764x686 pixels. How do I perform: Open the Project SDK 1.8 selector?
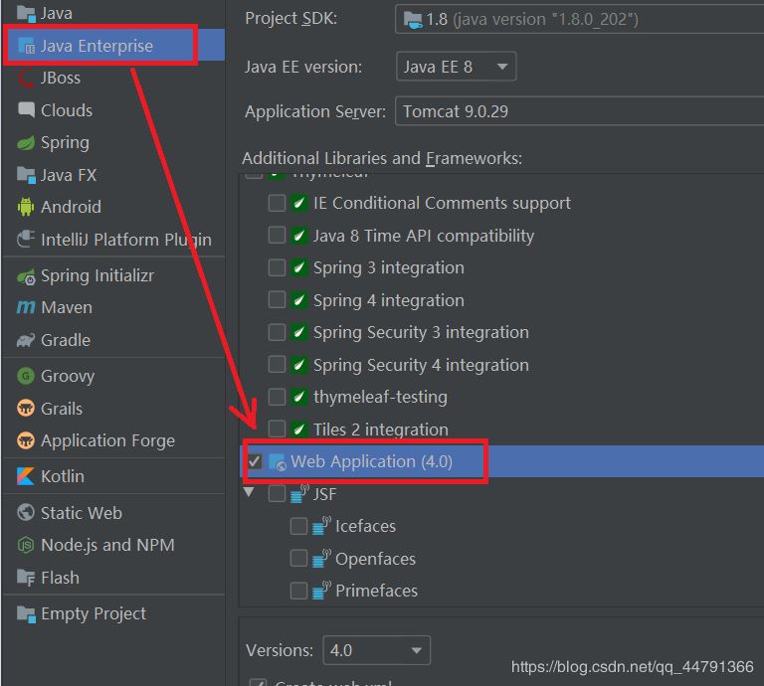[x=577, y=19]
